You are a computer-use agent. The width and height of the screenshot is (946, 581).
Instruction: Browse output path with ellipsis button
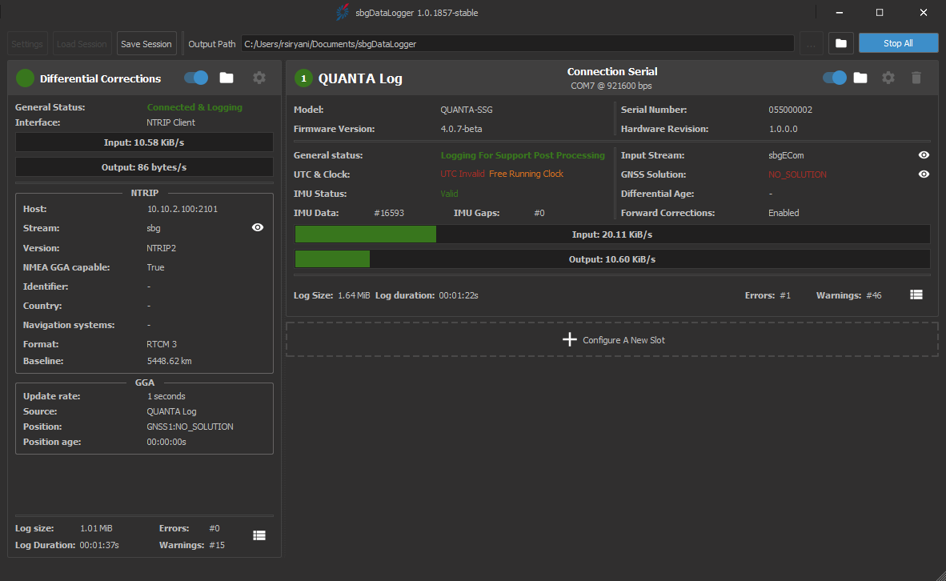coord(811,43)
